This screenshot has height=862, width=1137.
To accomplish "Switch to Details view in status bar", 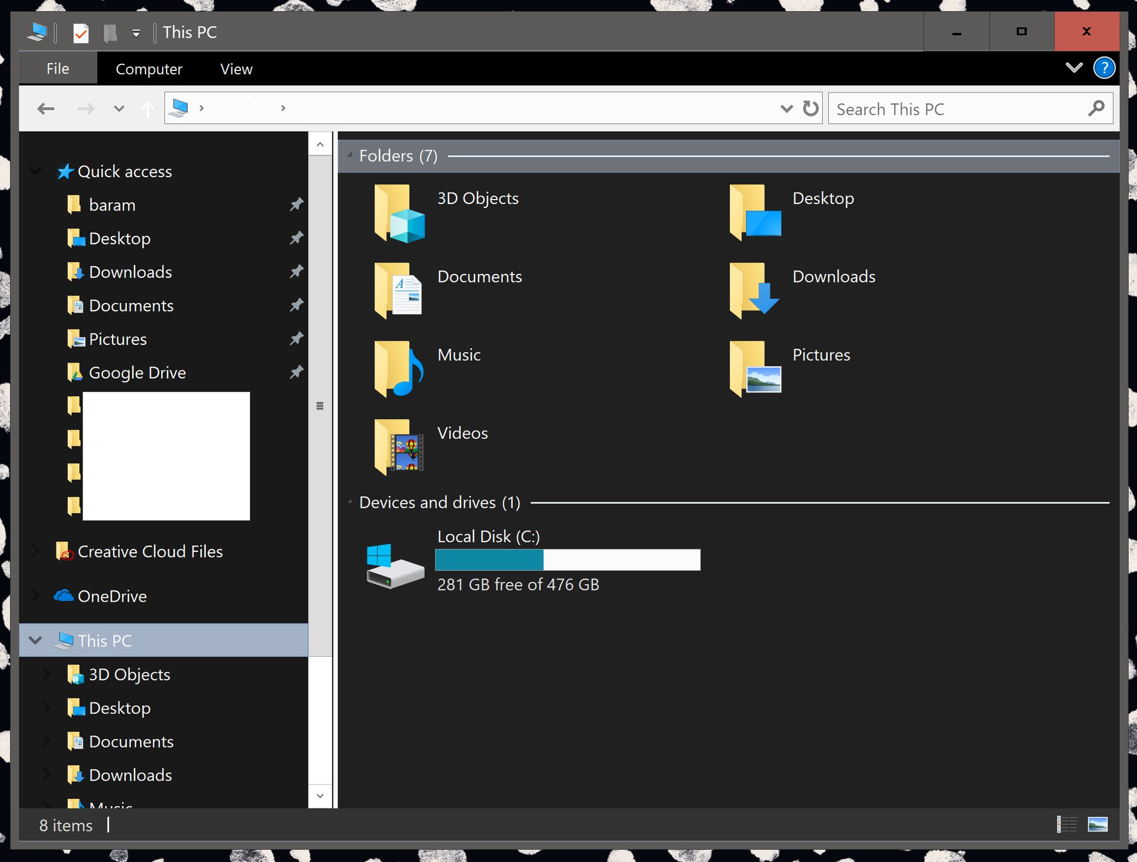I will pos(1067,824).
